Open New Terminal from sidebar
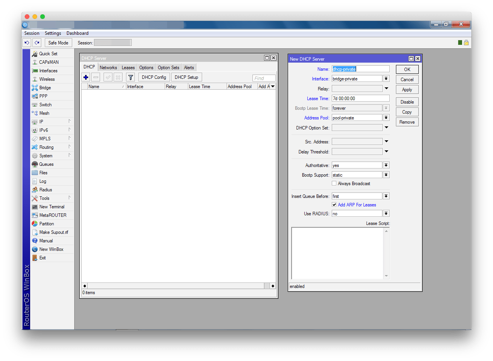The image size is (493, 361). 51,207
